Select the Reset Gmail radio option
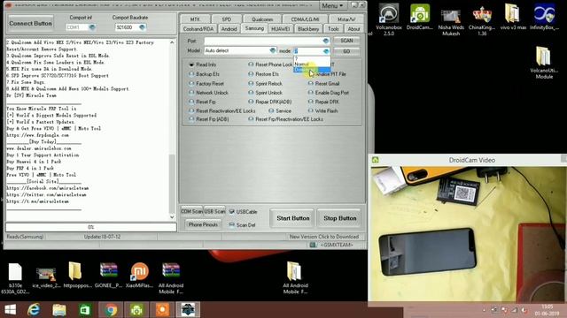This screenshot has width=567, height=318. pyautogui.click(x=311, y=83)
